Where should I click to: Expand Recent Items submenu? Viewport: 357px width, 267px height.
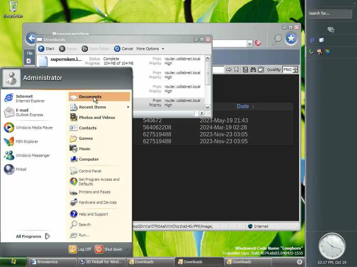click(x=99, y=107)
